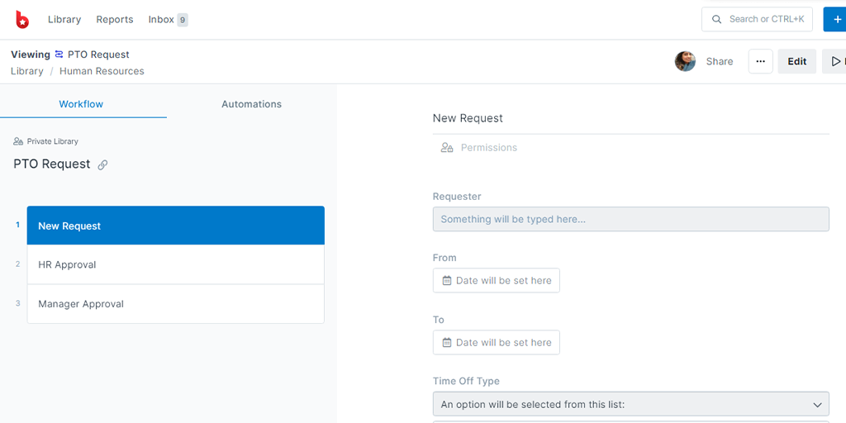Go to Human Resources breadcrumb
This screenshot has height=423, width=846.
102,71
